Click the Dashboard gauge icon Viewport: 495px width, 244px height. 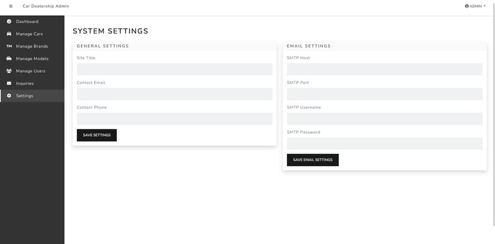tap(9, 22)
